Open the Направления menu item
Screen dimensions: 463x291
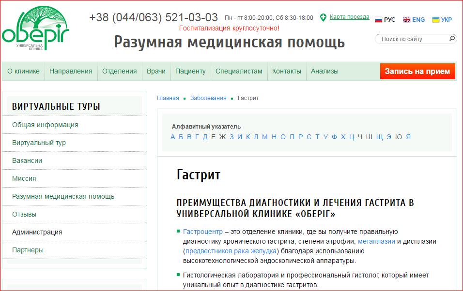coord(71,72)
